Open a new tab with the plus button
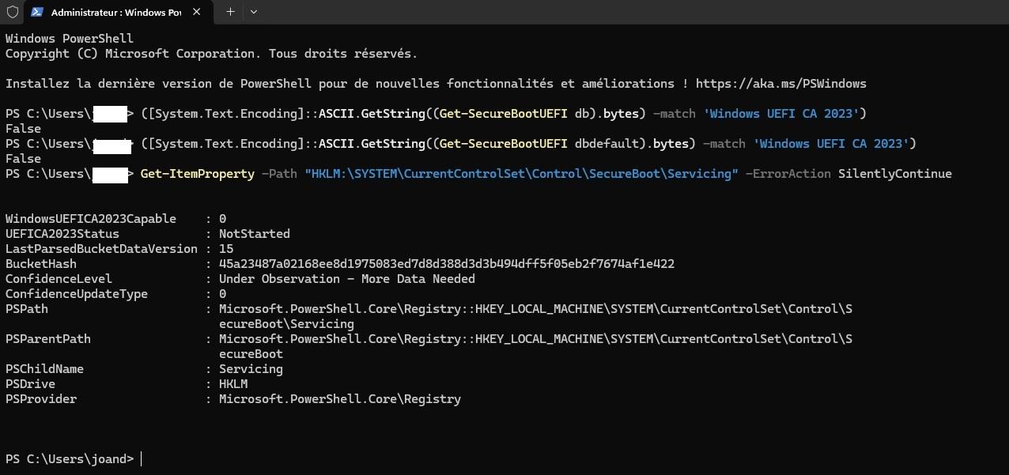1009x475 pixels. click(x=230, y=12)
